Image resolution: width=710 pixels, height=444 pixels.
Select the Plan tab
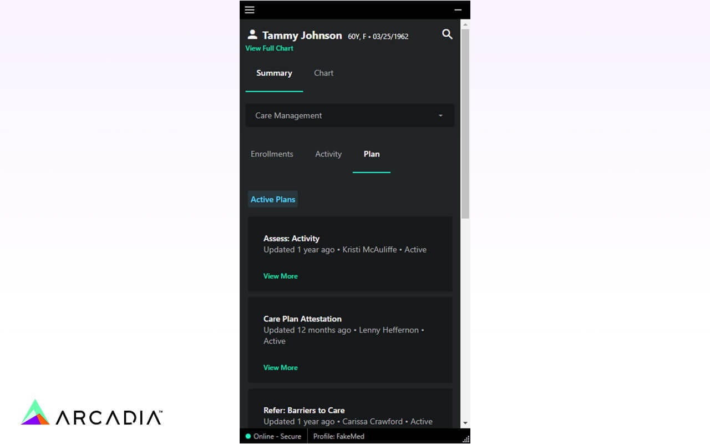(x=372, y=154)
